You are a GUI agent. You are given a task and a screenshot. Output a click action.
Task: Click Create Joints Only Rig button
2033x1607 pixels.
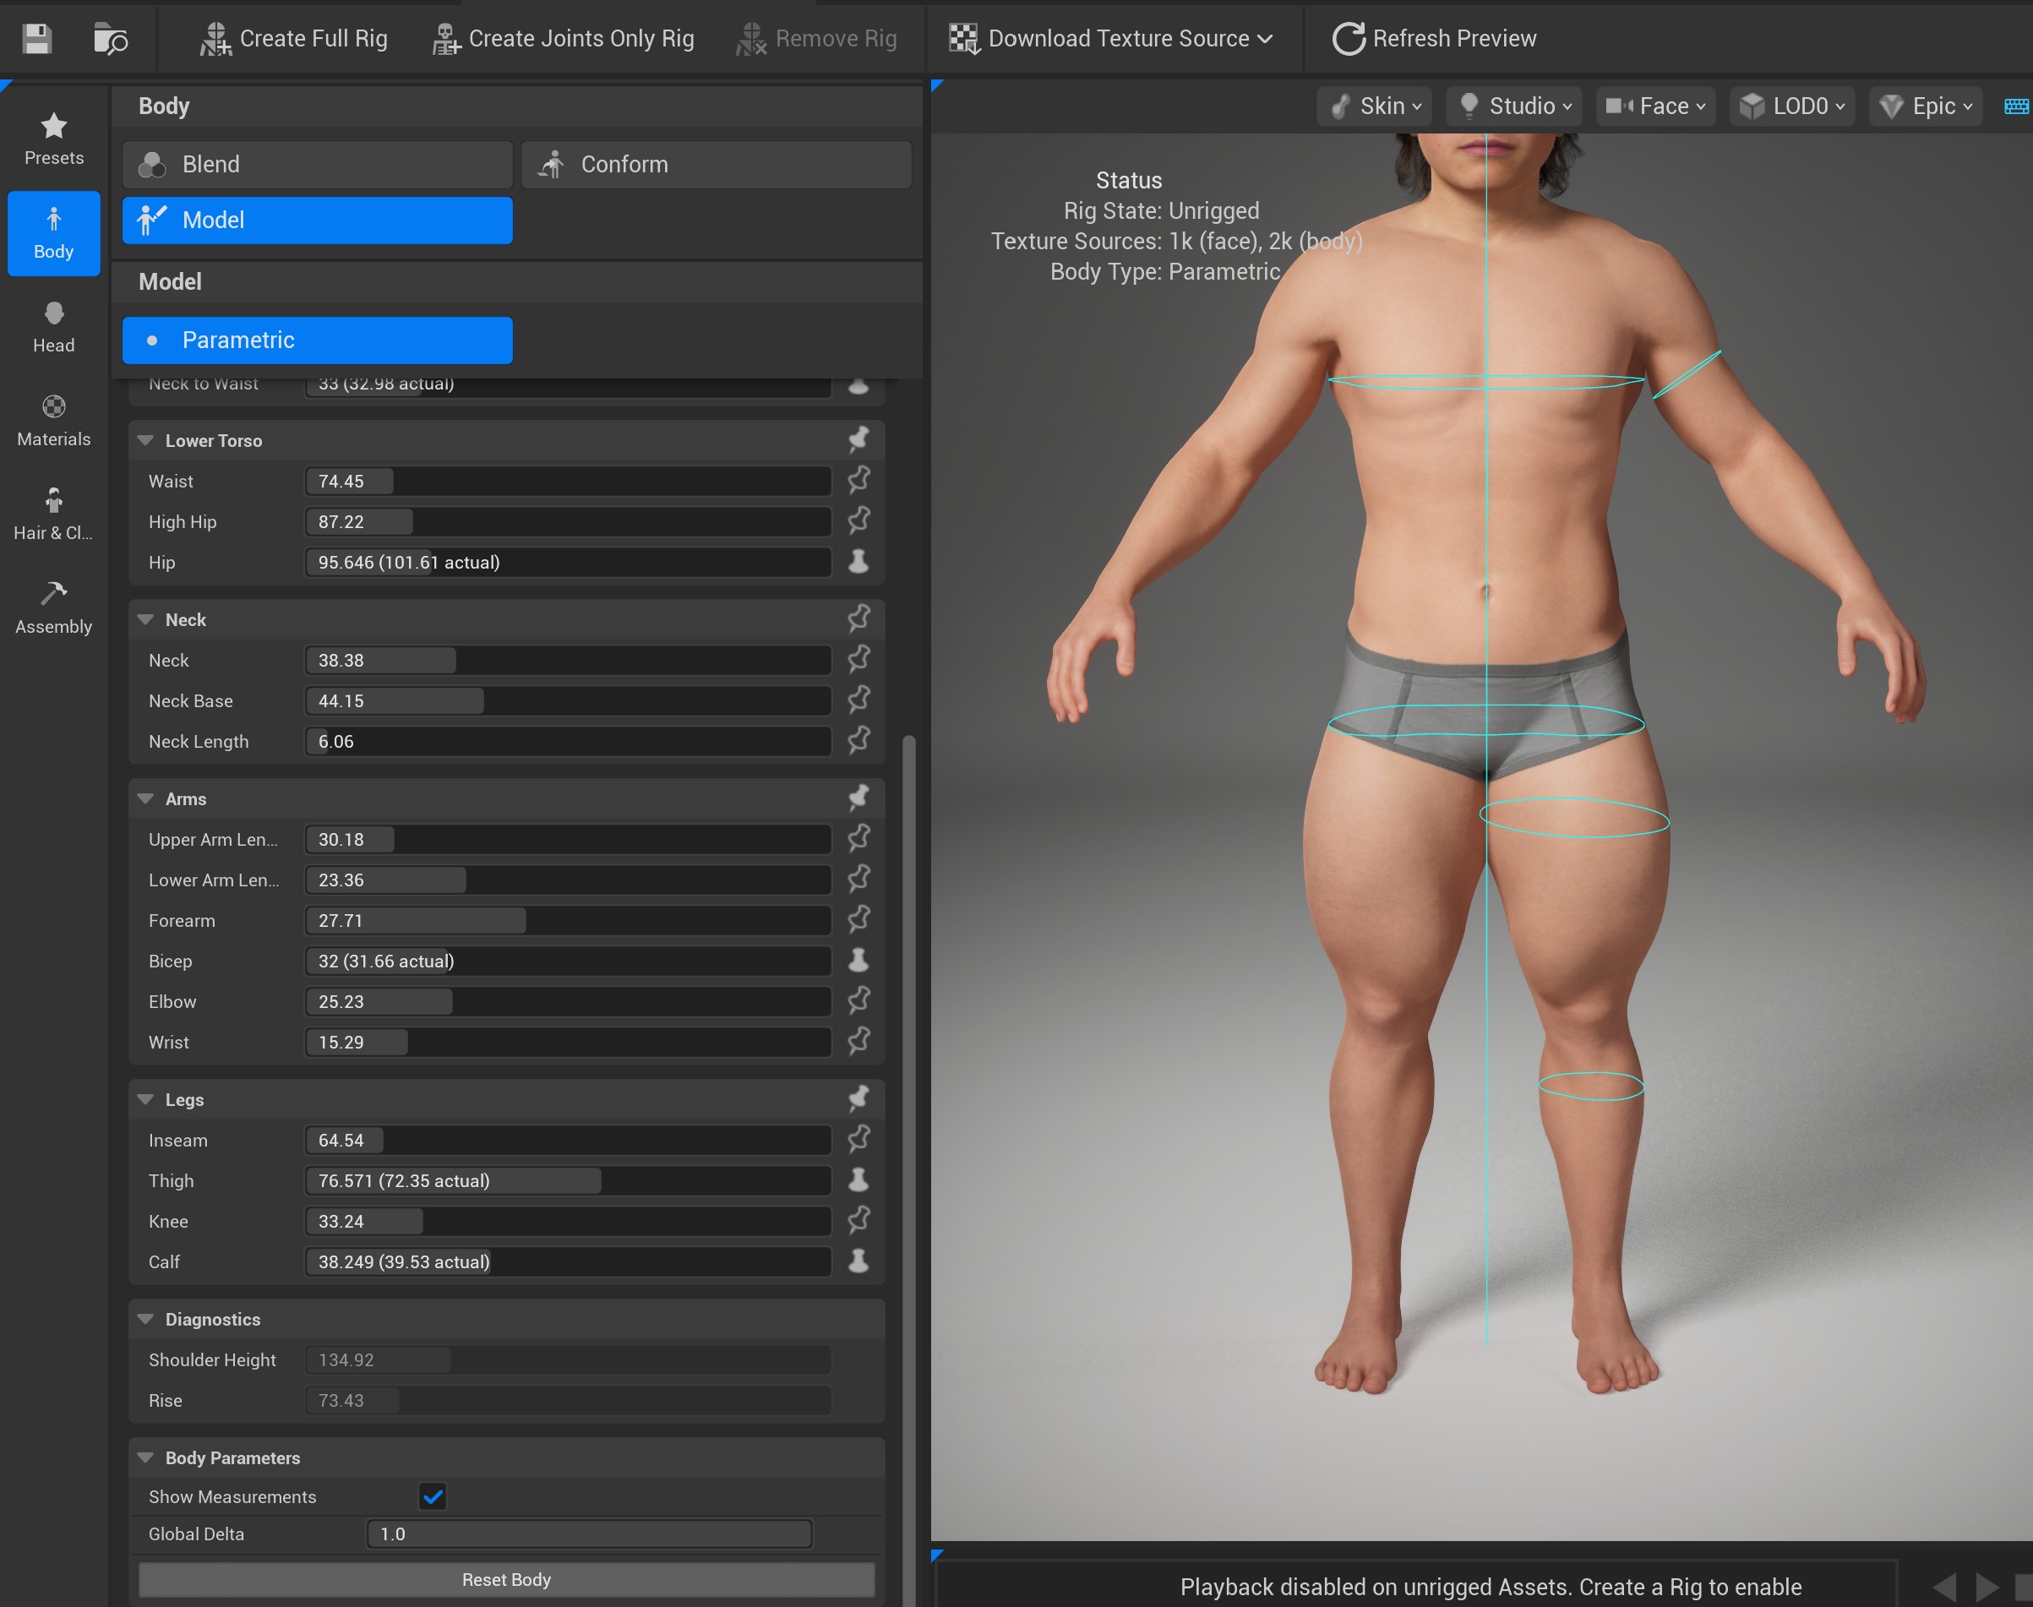563,39
